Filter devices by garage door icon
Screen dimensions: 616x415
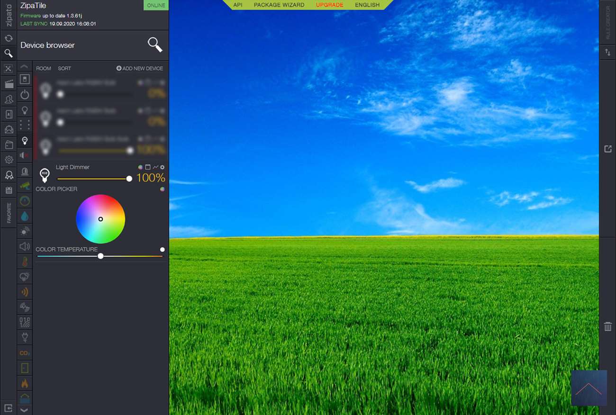25,398
